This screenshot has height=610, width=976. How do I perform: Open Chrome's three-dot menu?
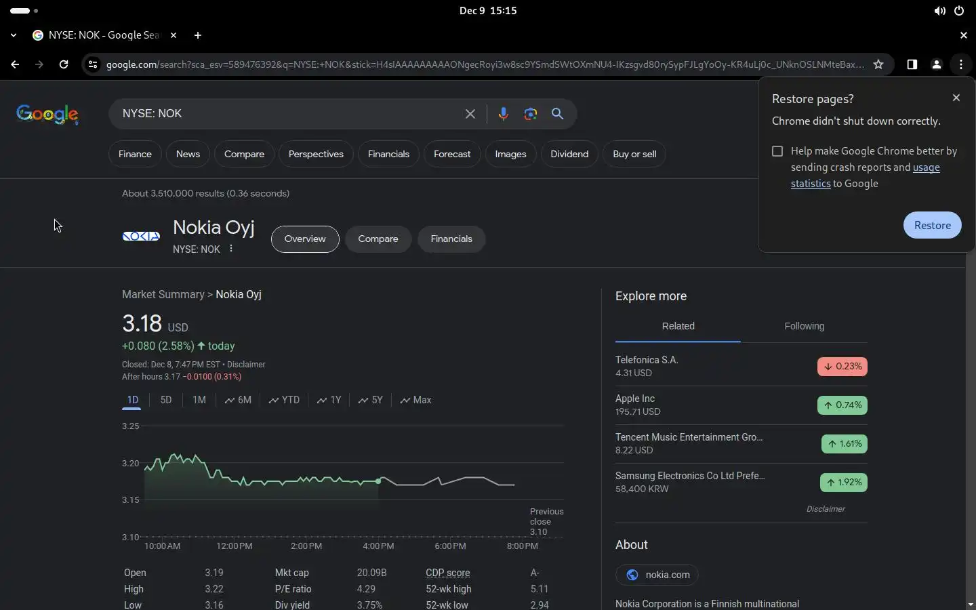click(961, 64)
